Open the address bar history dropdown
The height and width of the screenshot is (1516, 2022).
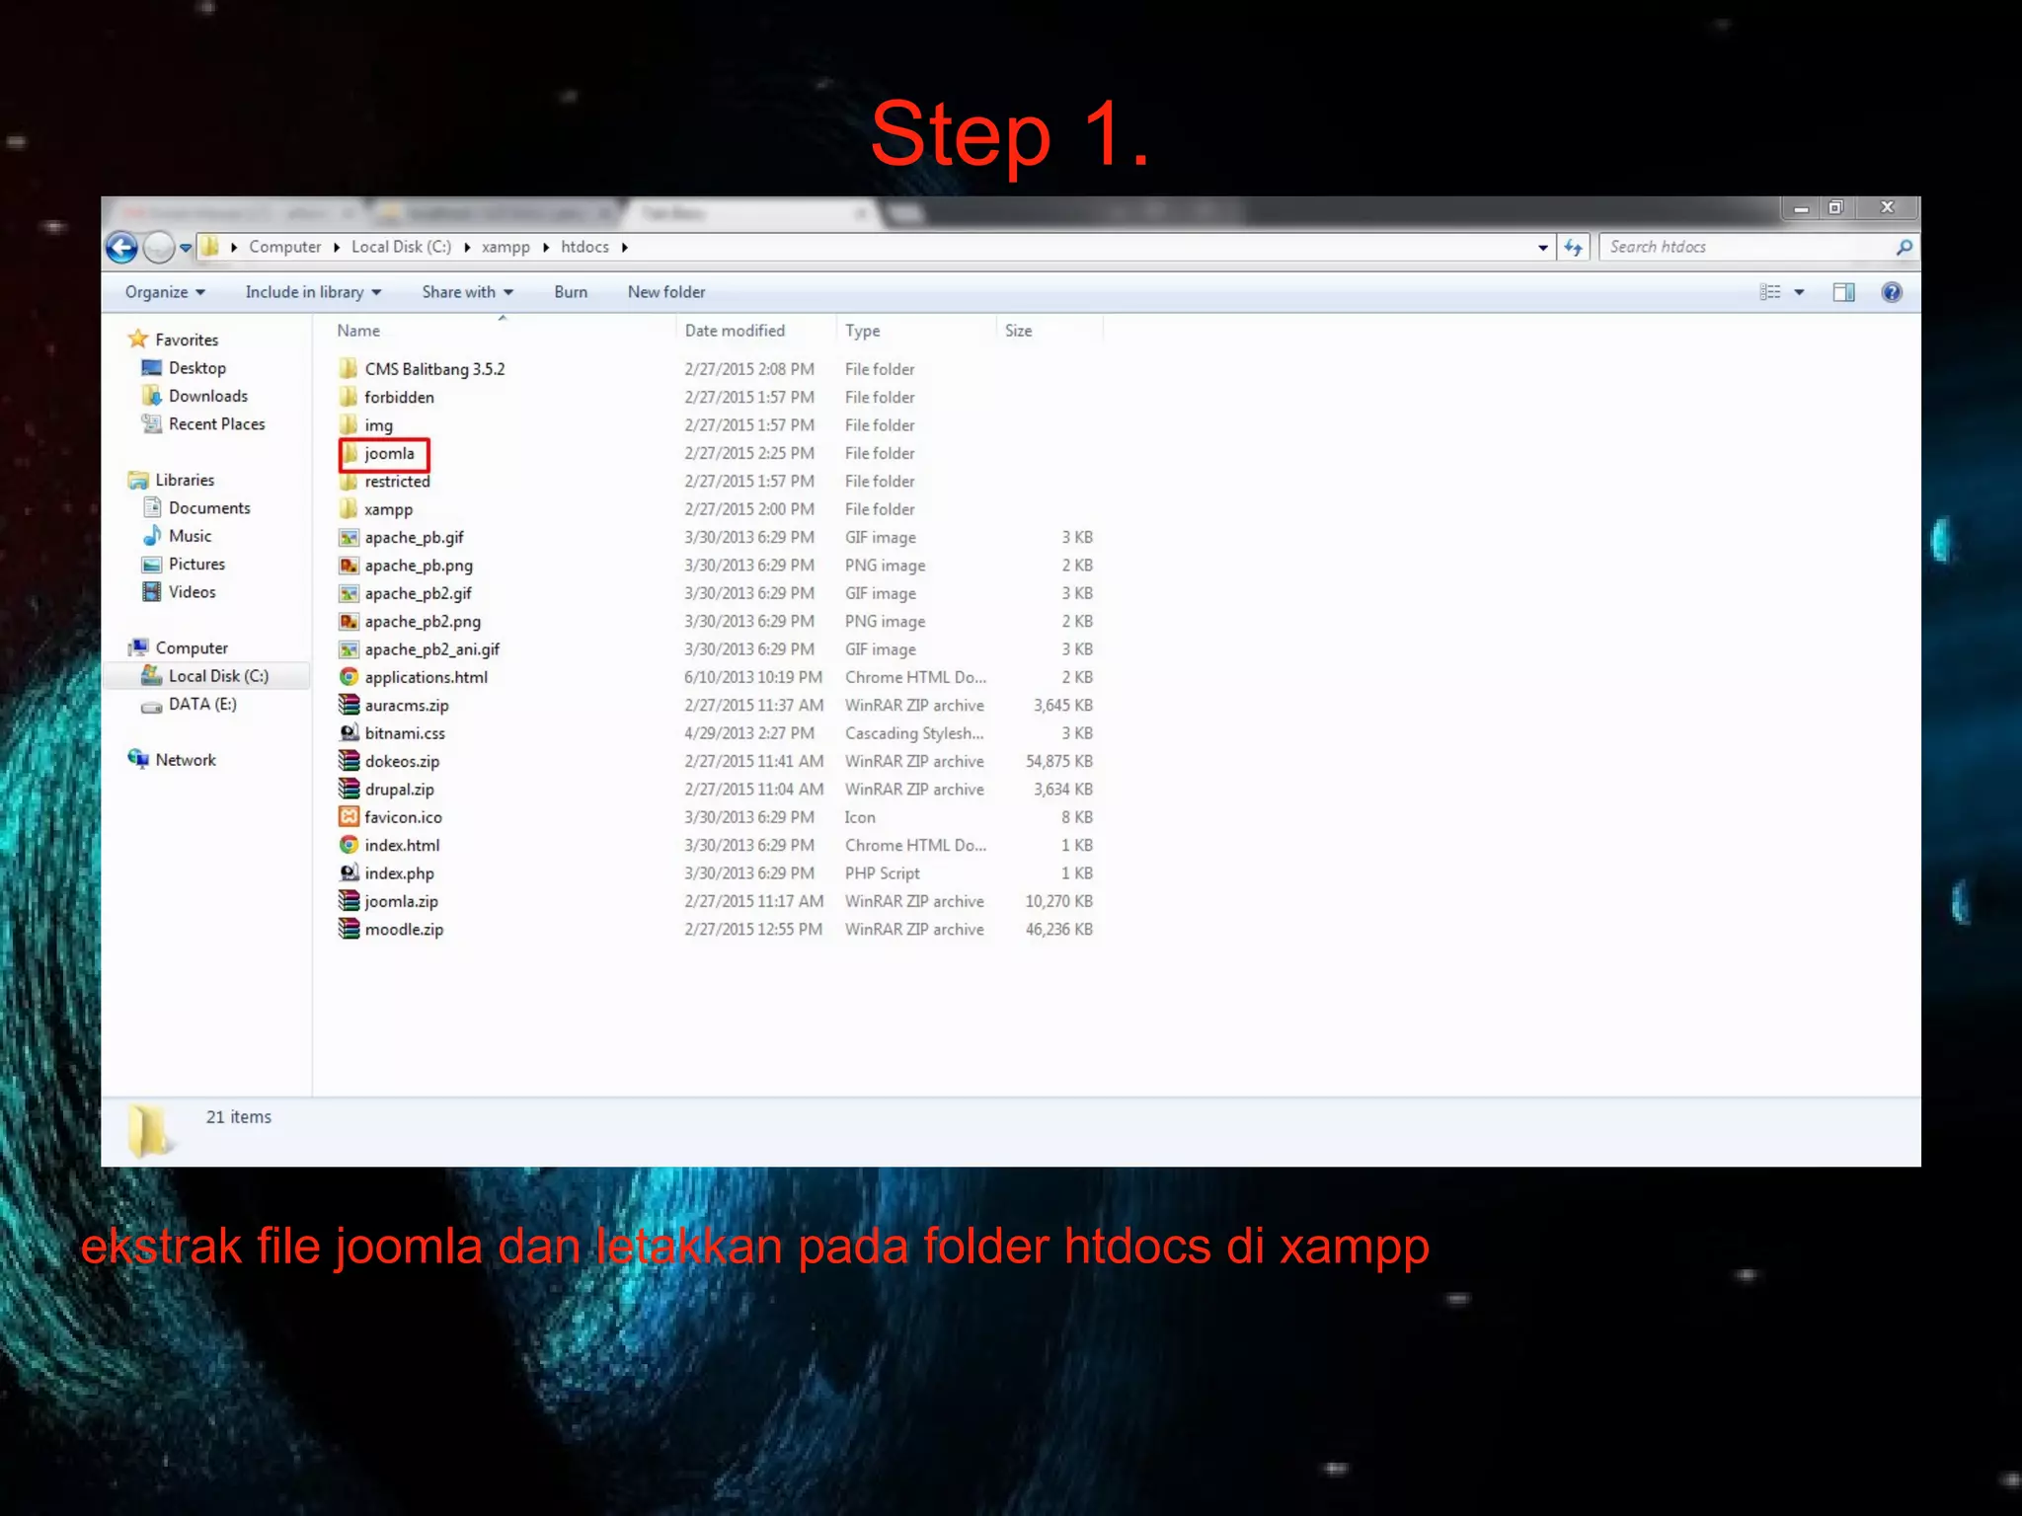(1543, 248)
